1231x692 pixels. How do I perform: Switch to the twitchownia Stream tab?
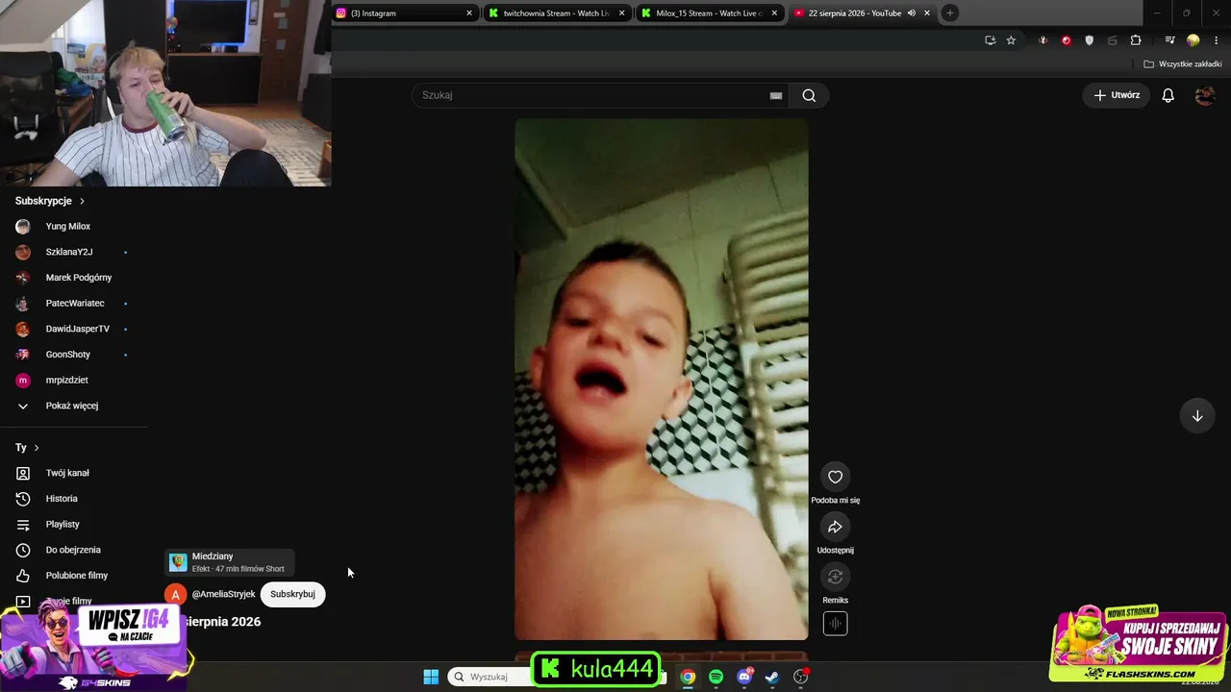pyautogui.click(x=557, y=13)
